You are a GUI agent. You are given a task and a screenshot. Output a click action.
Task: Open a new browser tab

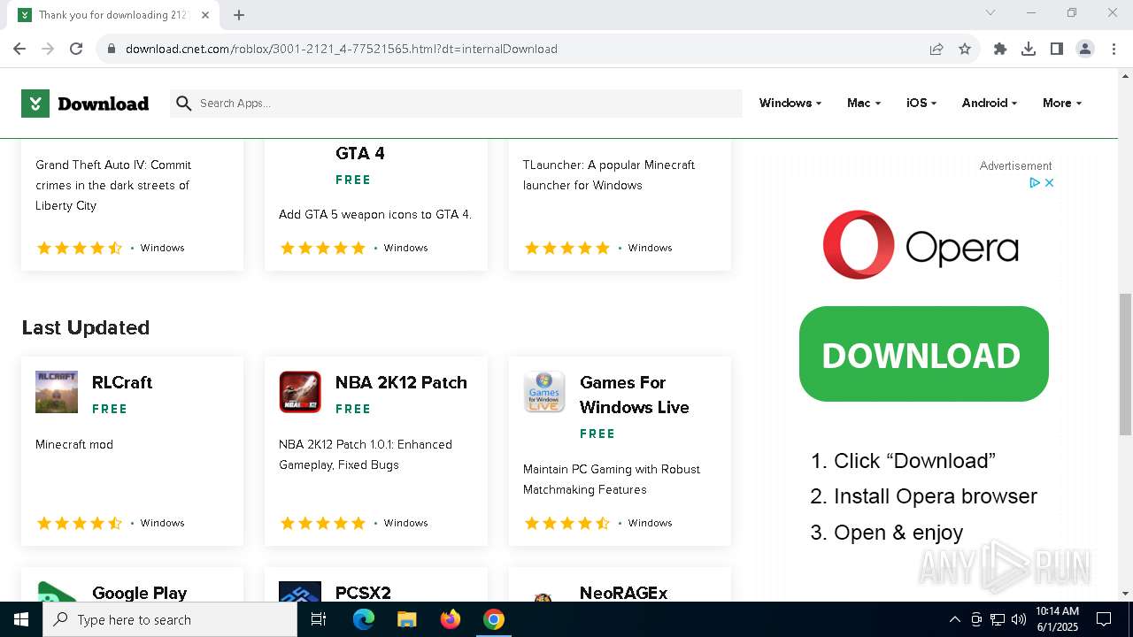click(239, 15)
